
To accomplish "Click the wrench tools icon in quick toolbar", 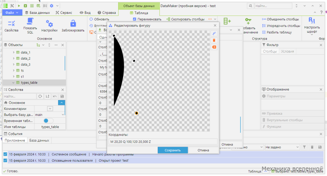I will [12, 6].
